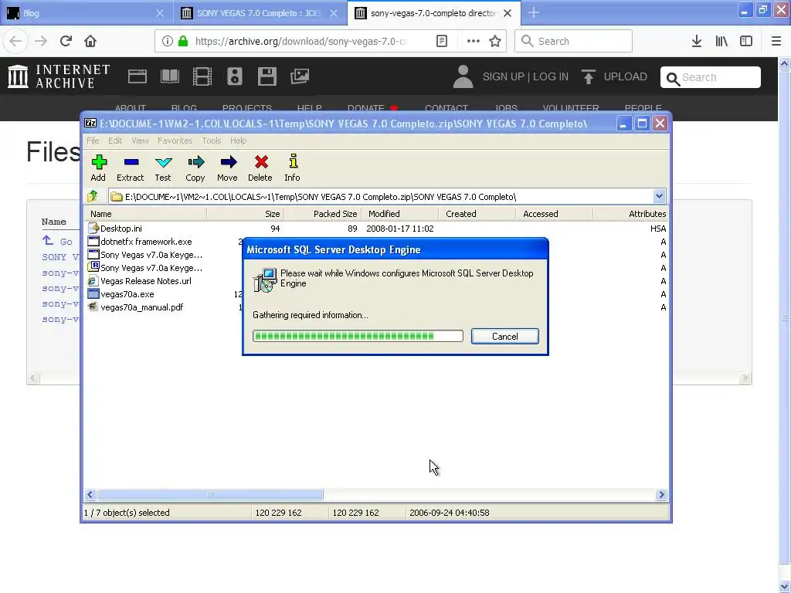Expand the 7-Zip address path dropdown
The height and width of the screenshot is (593, 791).
(x=659, y=196)
